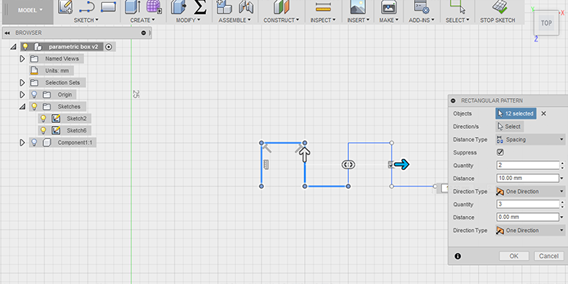The image size is (568, 284).
Task: Click the Sketch2 sketch icon
Action: point(56,119)
